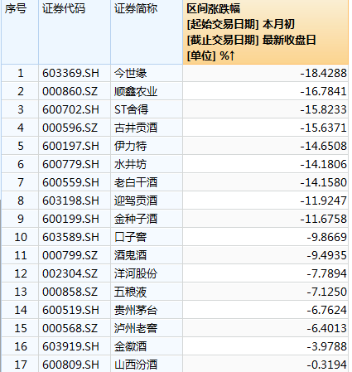The image size is (352, 372).
Task: Click row number 9
Action: point(20,219)
